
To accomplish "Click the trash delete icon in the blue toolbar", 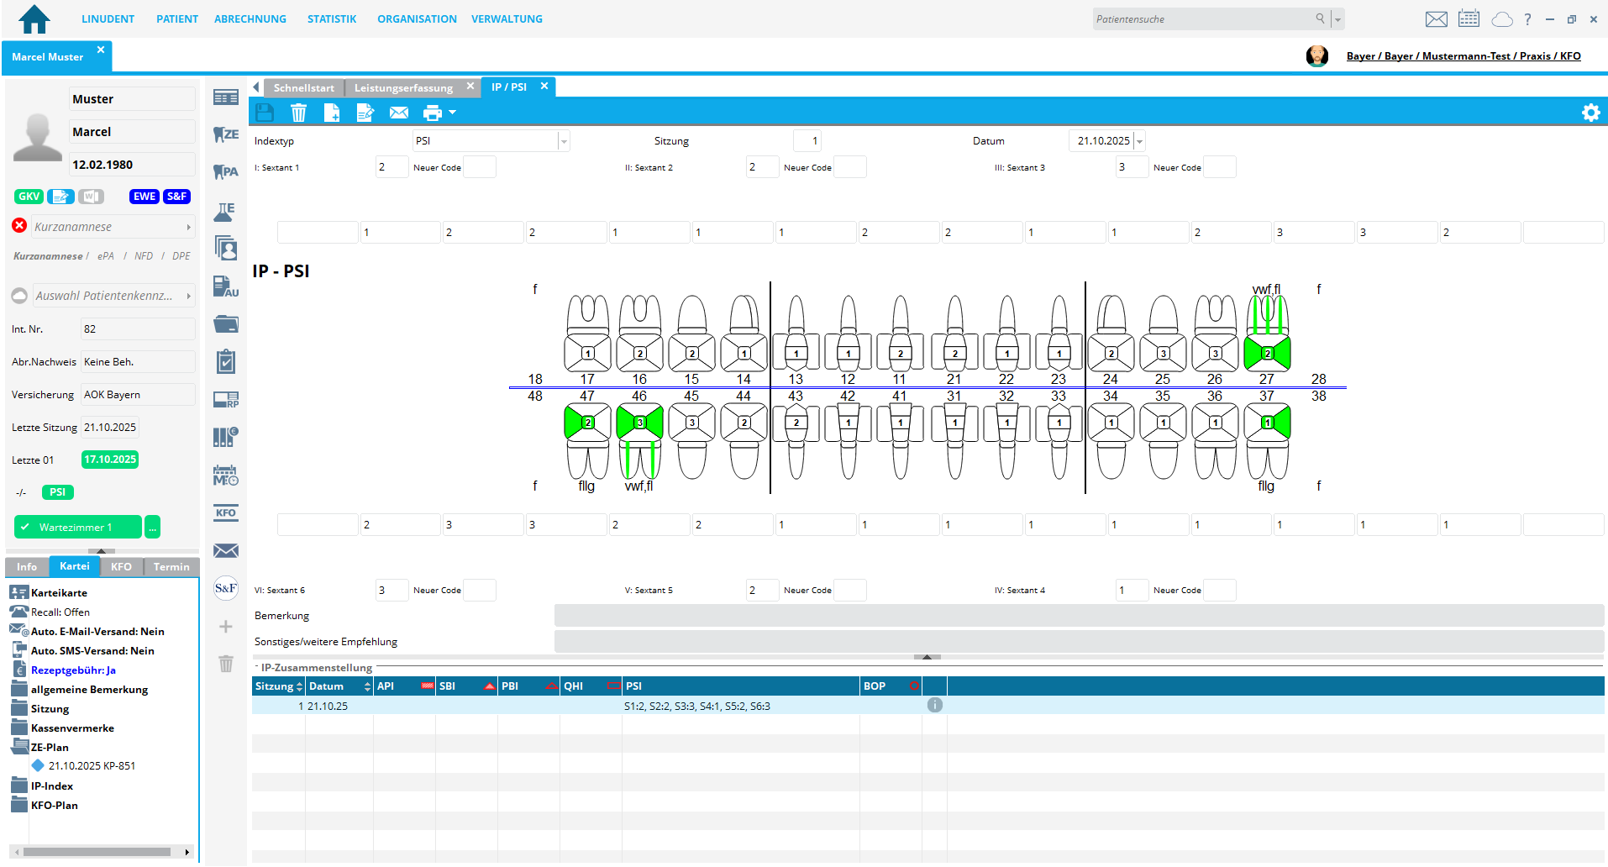I will pos(298,113).
